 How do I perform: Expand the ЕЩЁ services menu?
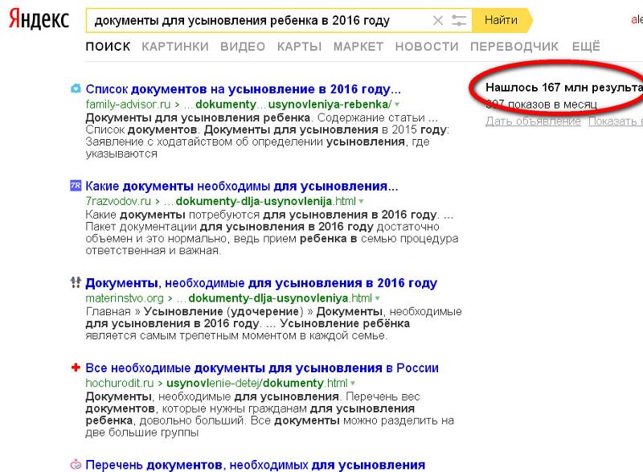click(586, 47)
